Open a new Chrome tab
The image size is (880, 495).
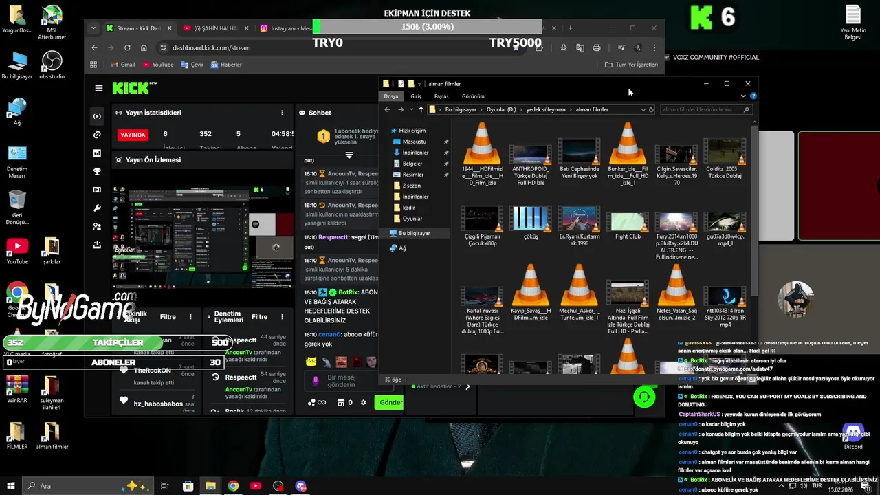click(x=570, y=28)
